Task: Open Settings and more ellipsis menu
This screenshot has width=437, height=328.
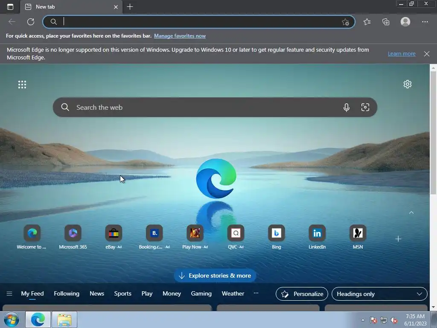Action: (425, 22)
